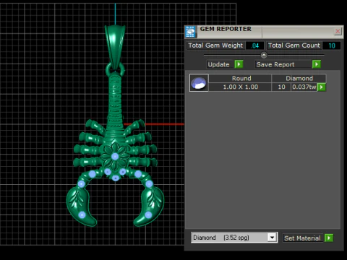Collapse panel with the round up-arrow handle
Image resolution: width=347 pixels, height=260 pixels.
coord(264,56)
